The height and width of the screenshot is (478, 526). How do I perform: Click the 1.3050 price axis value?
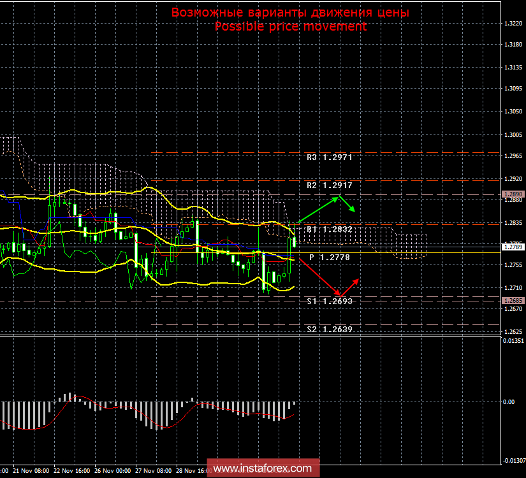coord(513,112)
